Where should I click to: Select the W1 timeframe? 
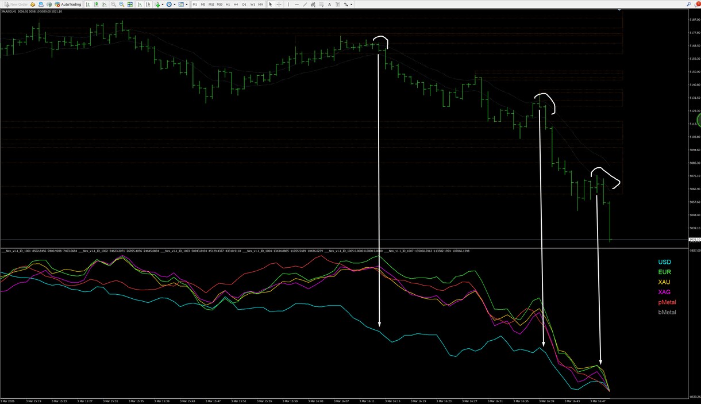[253, 4]
